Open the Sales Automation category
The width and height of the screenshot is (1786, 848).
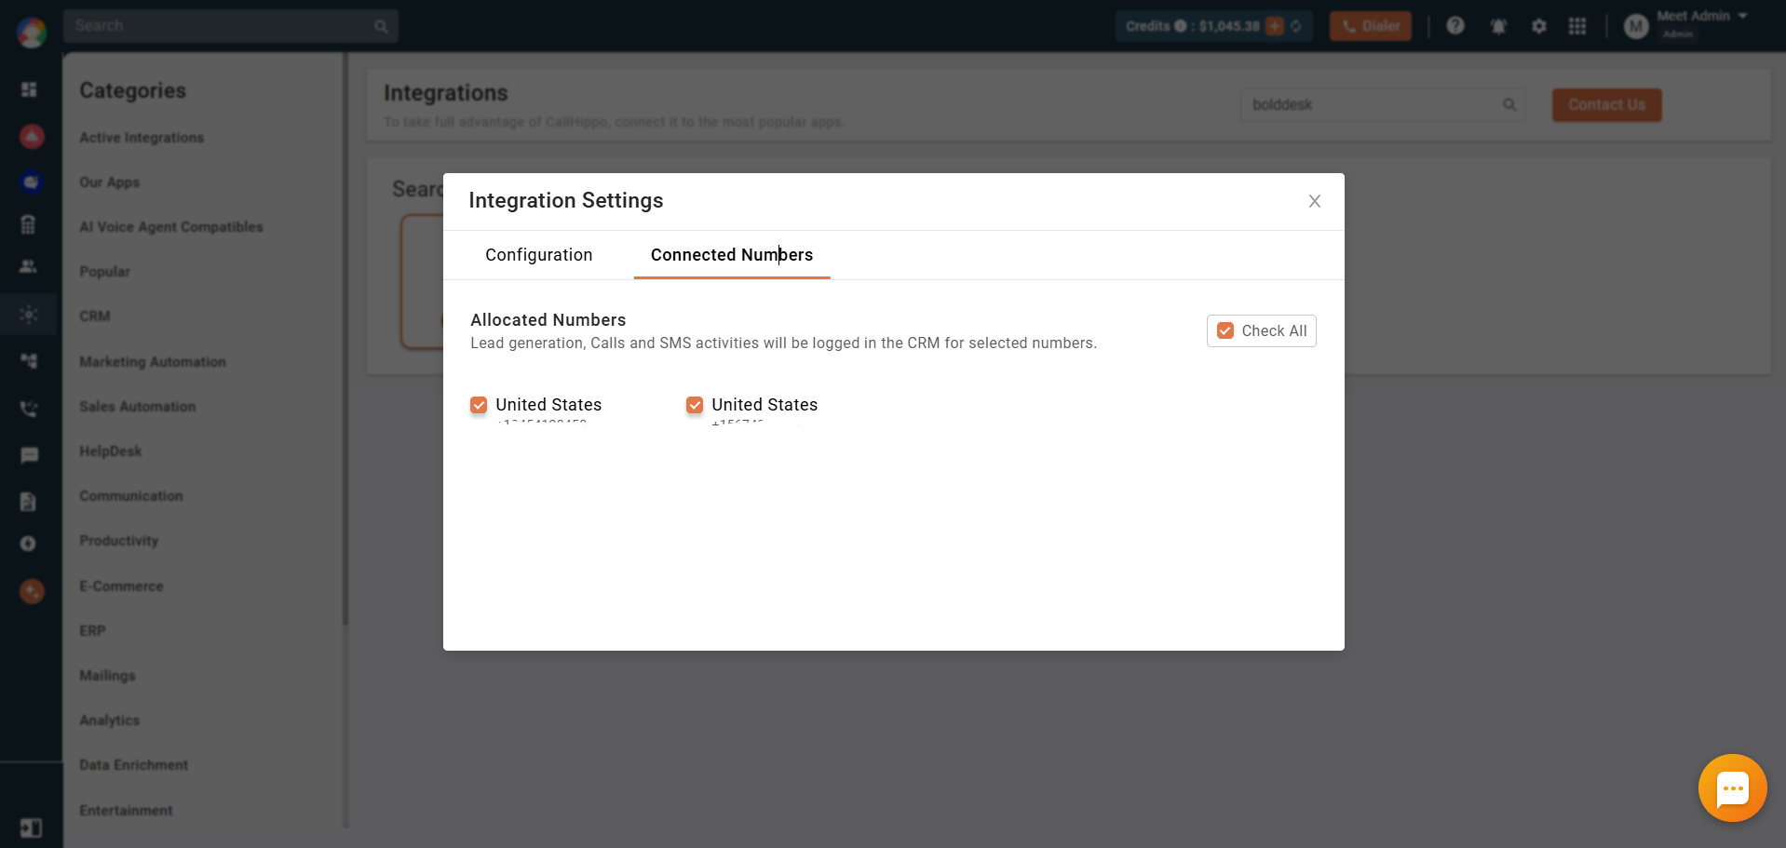coord(138,407)
